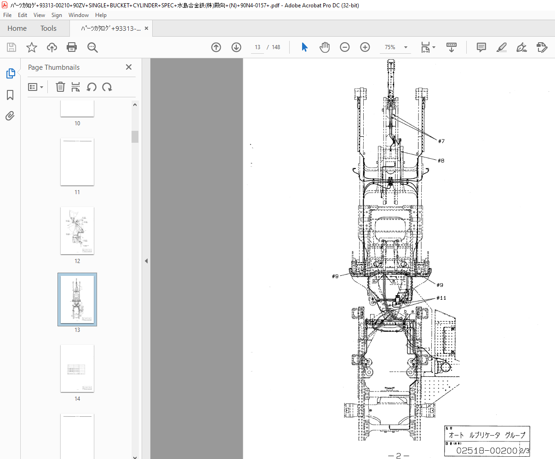Viewport: 555px width, 459px height.
Task: Click the scrolling mode keyboard icon
Action: pos(452,47)
